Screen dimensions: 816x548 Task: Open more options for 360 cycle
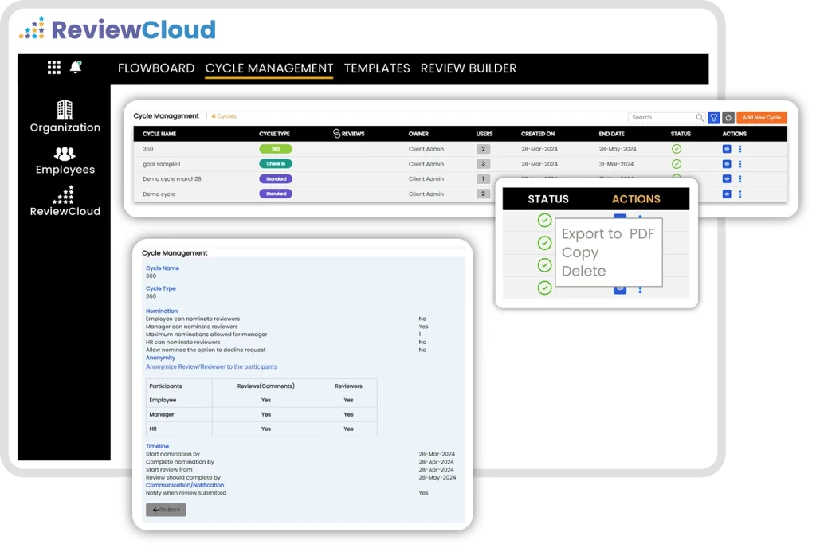click(x=740, y=149)
